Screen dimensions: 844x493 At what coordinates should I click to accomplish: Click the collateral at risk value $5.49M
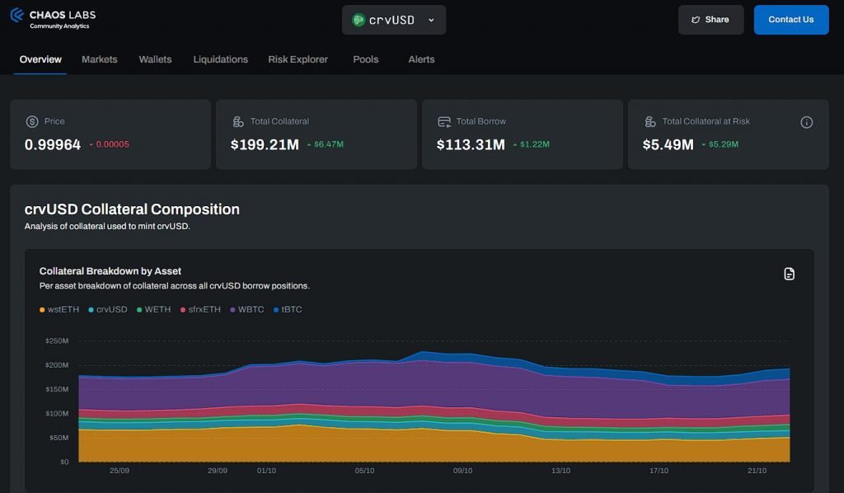click(668, 145)
